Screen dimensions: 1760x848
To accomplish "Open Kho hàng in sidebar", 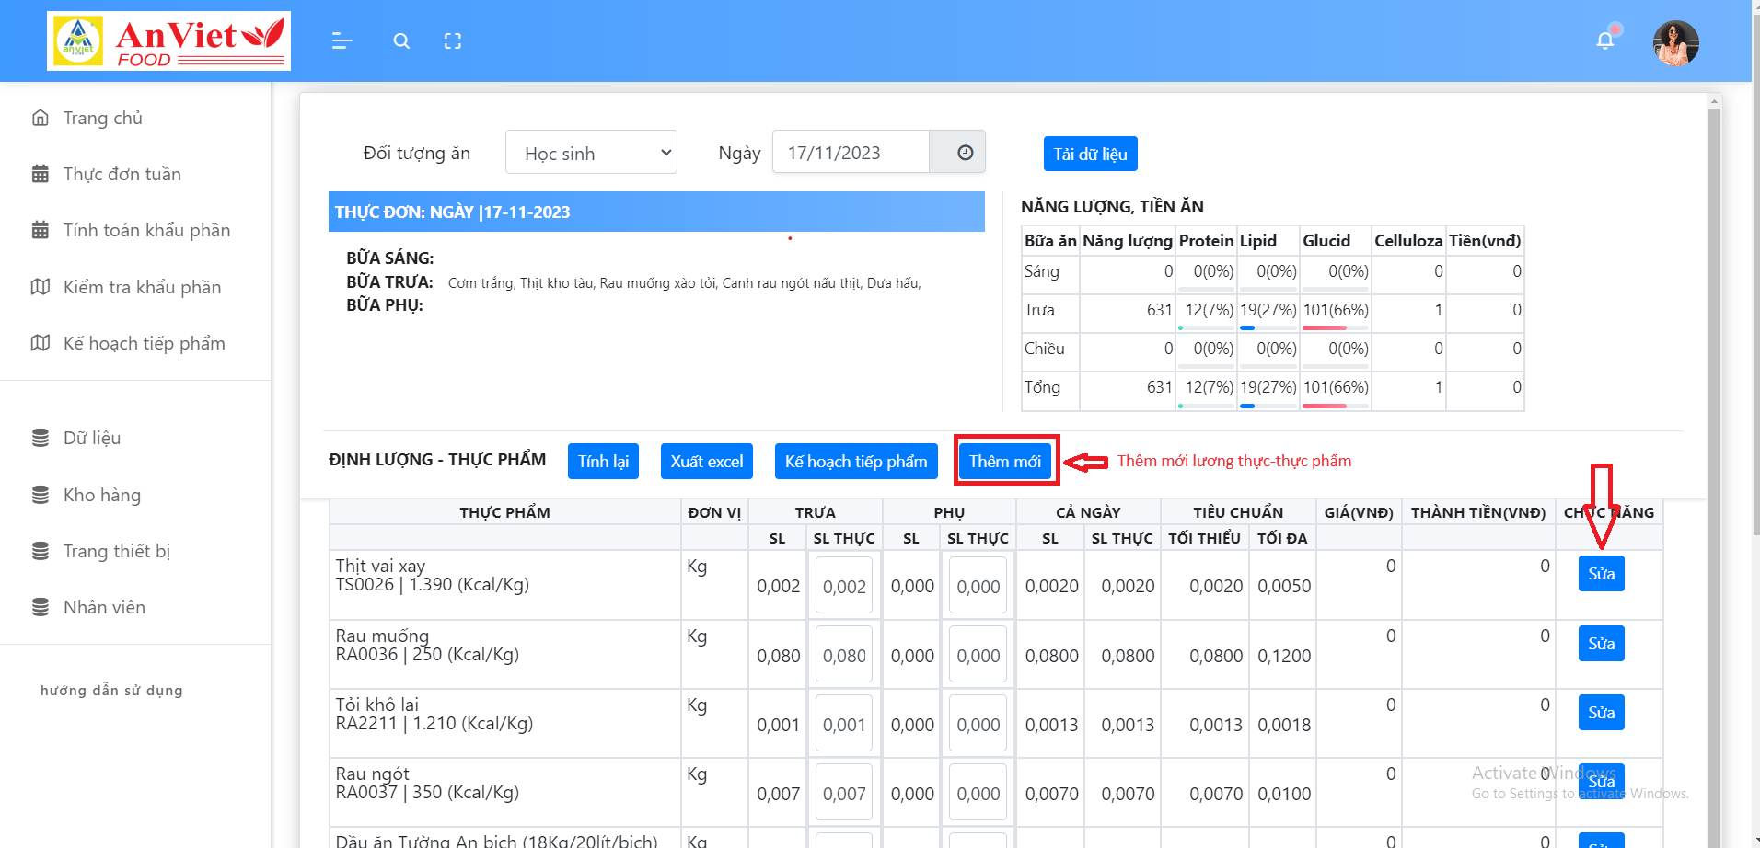I will 101,495.
